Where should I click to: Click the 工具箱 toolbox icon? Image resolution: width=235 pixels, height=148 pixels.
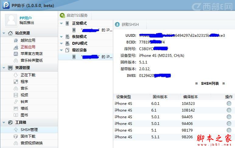click(10, 122)
